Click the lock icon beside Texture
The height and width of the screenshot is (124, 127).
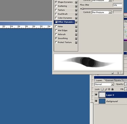point(76,10)
